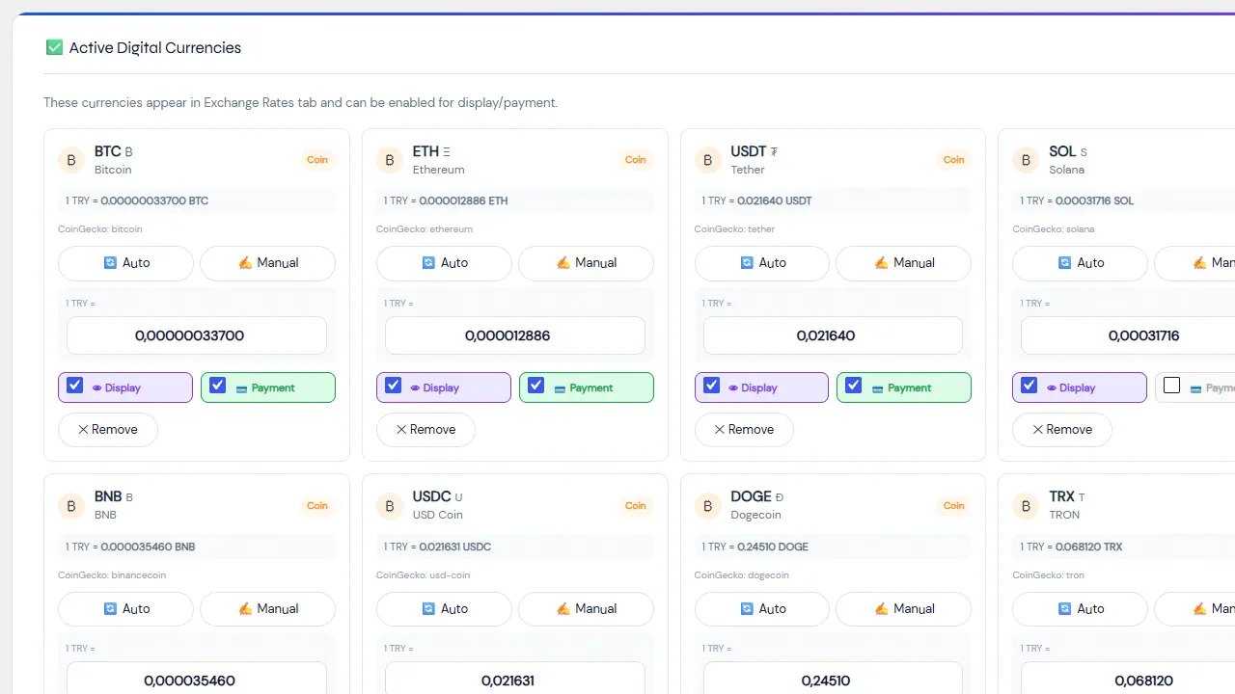This screenshot has width=1235, height=694.
Task: Click the Coin badge on the BNB card
Action: [317, 506]
